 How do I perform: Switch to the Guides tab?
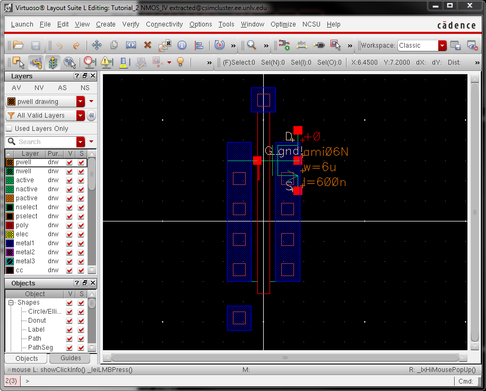tap(71, 359)
